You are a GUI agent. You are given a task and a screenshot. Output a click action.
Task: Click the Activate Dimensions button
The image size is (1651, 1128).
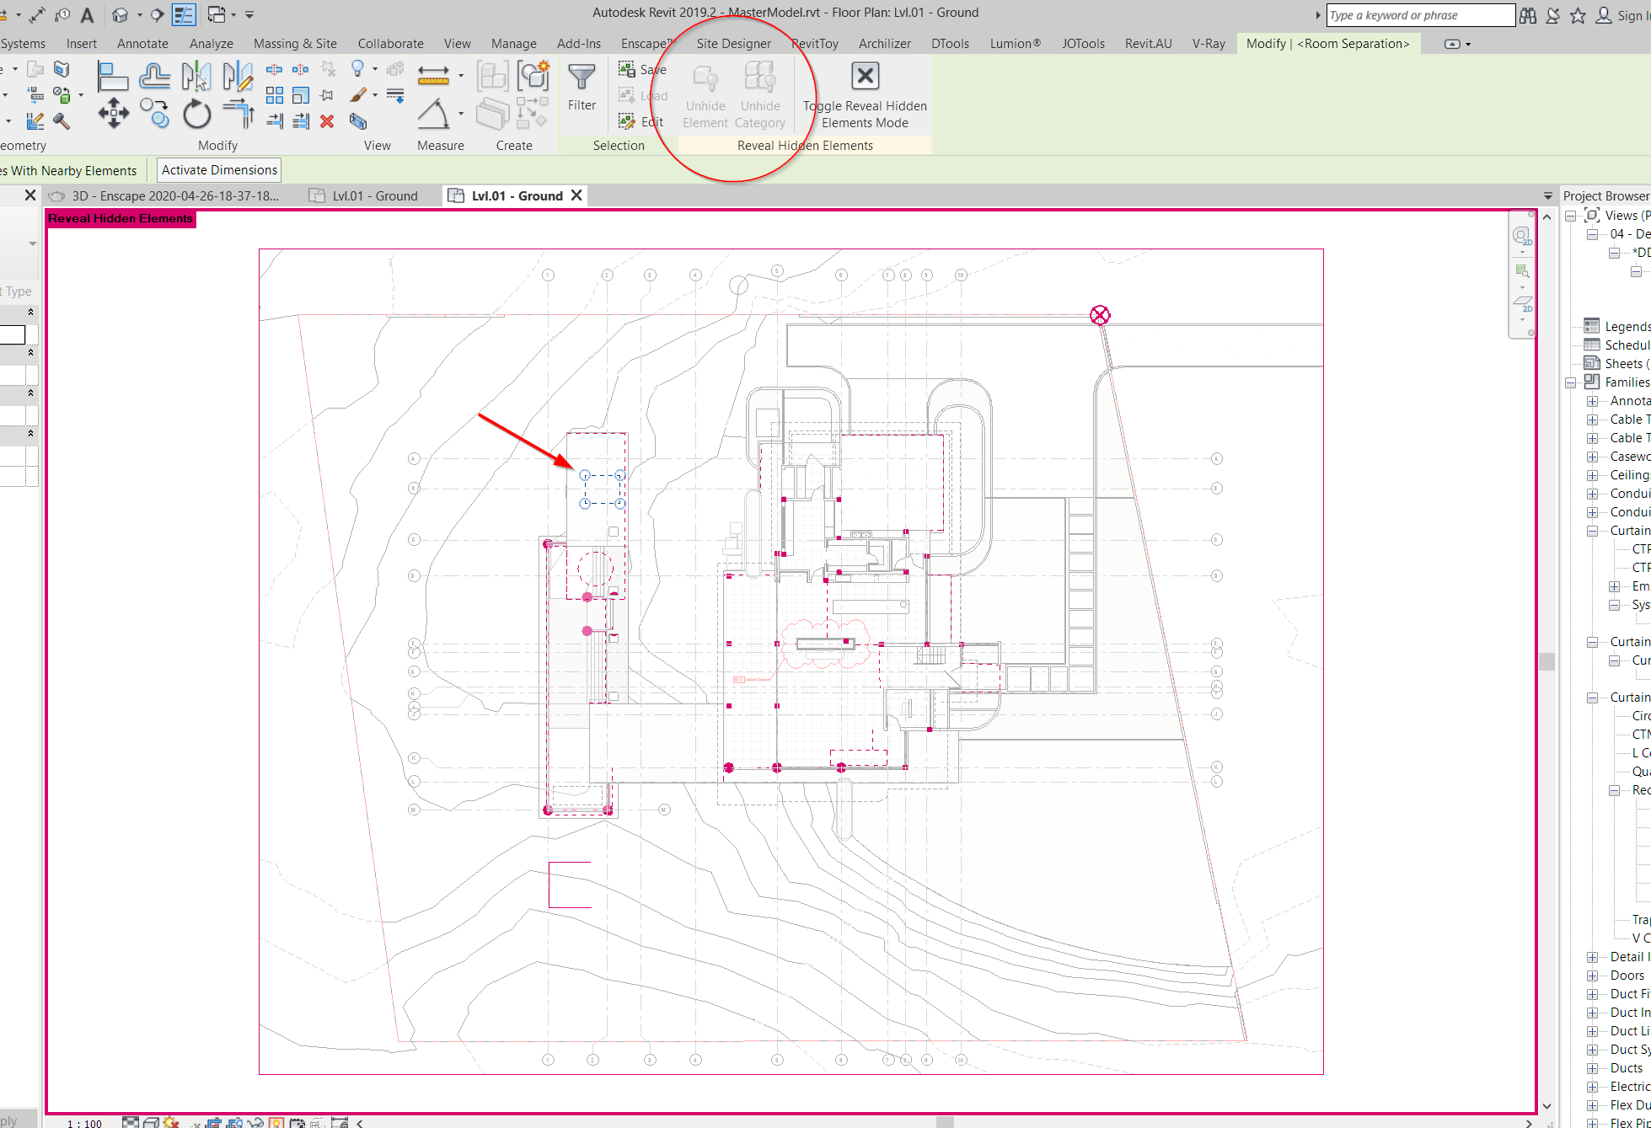point(219,170)
